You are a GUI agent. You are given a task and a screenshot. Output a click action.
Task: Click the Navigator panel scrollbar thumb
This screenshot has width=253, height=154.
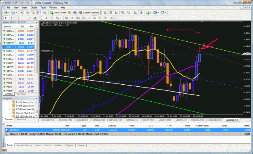[36, 111]
